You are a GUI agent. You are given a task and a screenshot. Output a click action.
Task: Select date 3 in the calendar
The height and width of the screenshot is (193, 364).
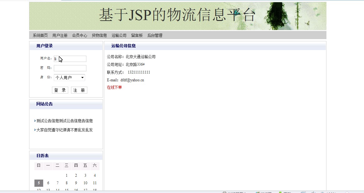tap(85, 175)
